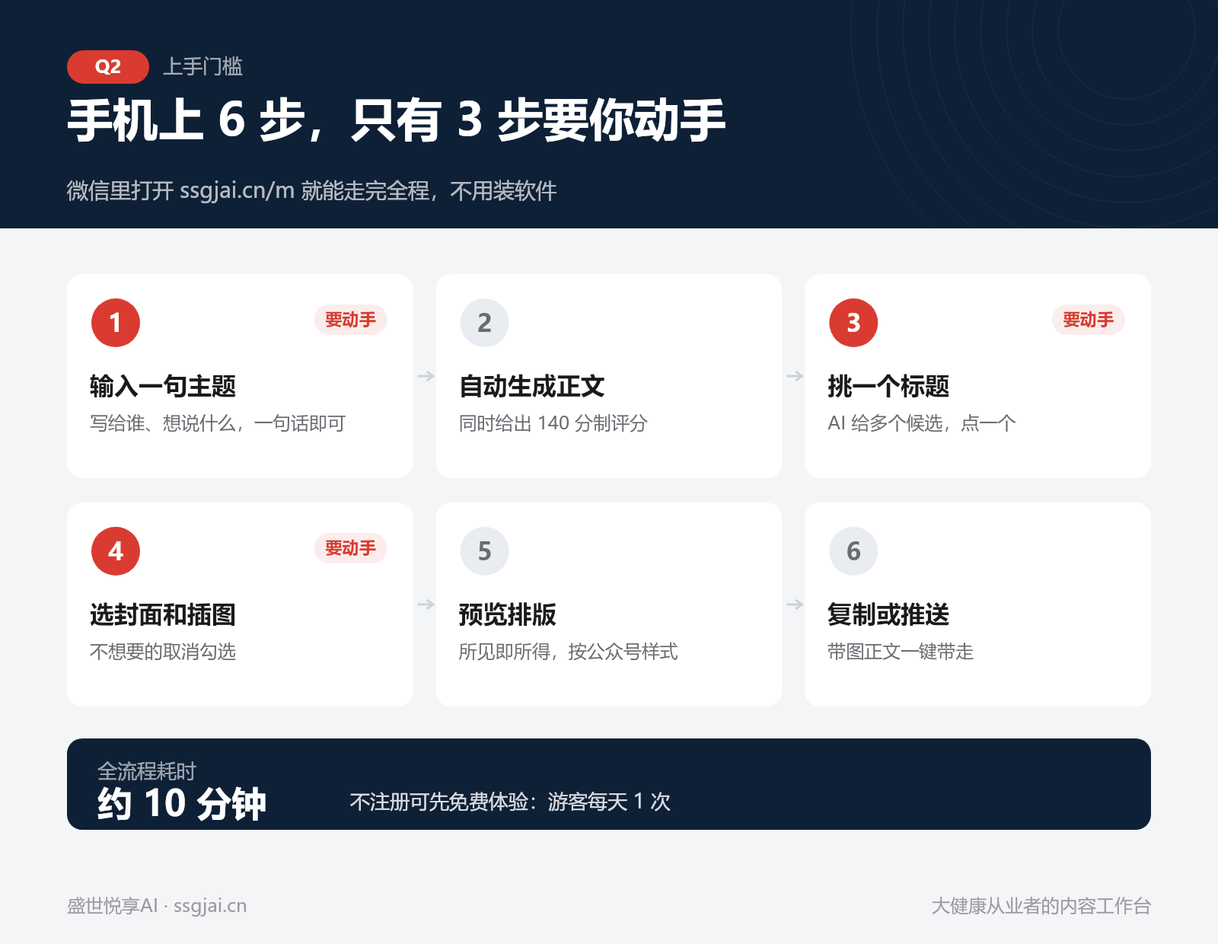Image resolution: width=1218 pixels, height=944 pixels.
Task: Click text 所见即所得，按公众号样式
Action: (x=569, y=652)
